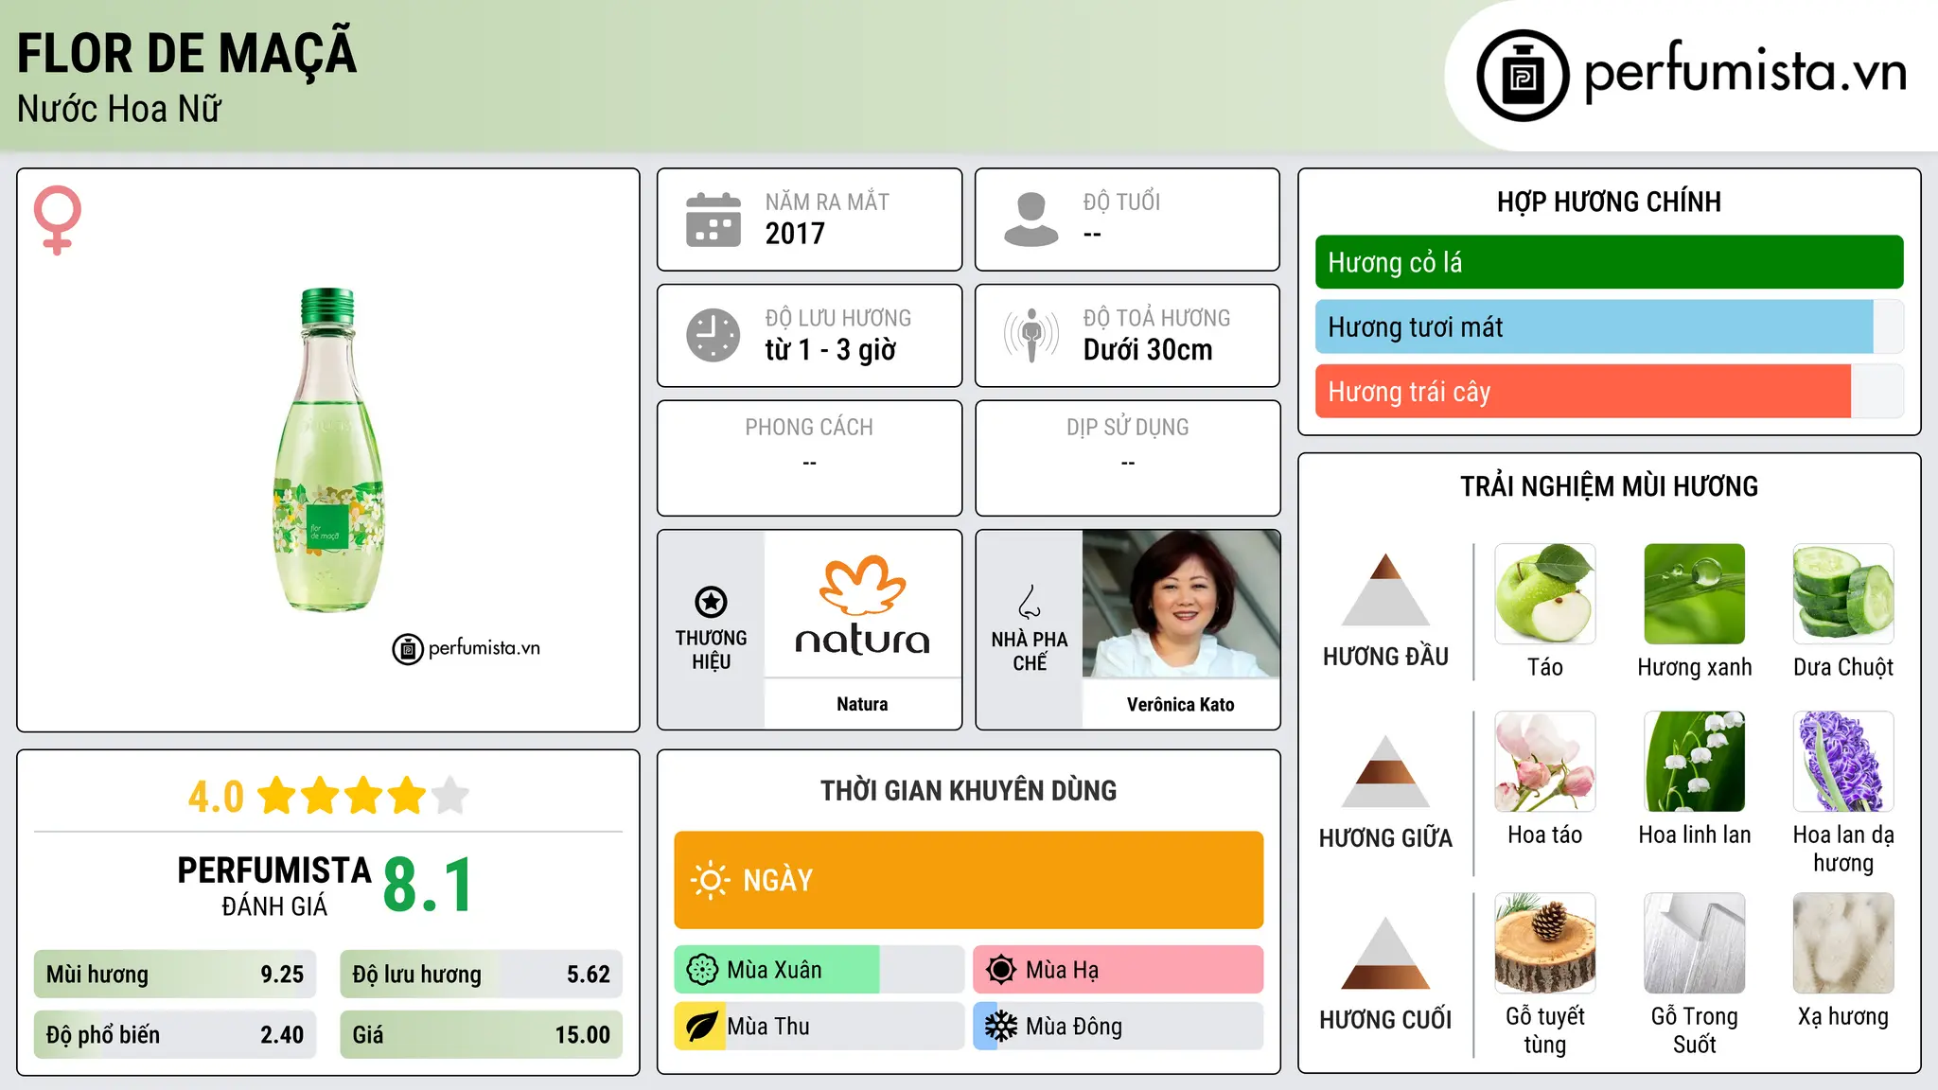Open the Táo apple note image
Screen dimensions: 1938x1090
[x=1545, y=594]
